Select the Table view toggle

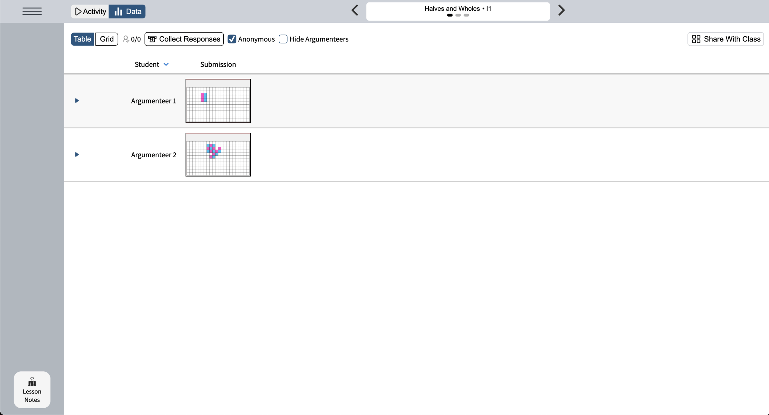point(82,39)
